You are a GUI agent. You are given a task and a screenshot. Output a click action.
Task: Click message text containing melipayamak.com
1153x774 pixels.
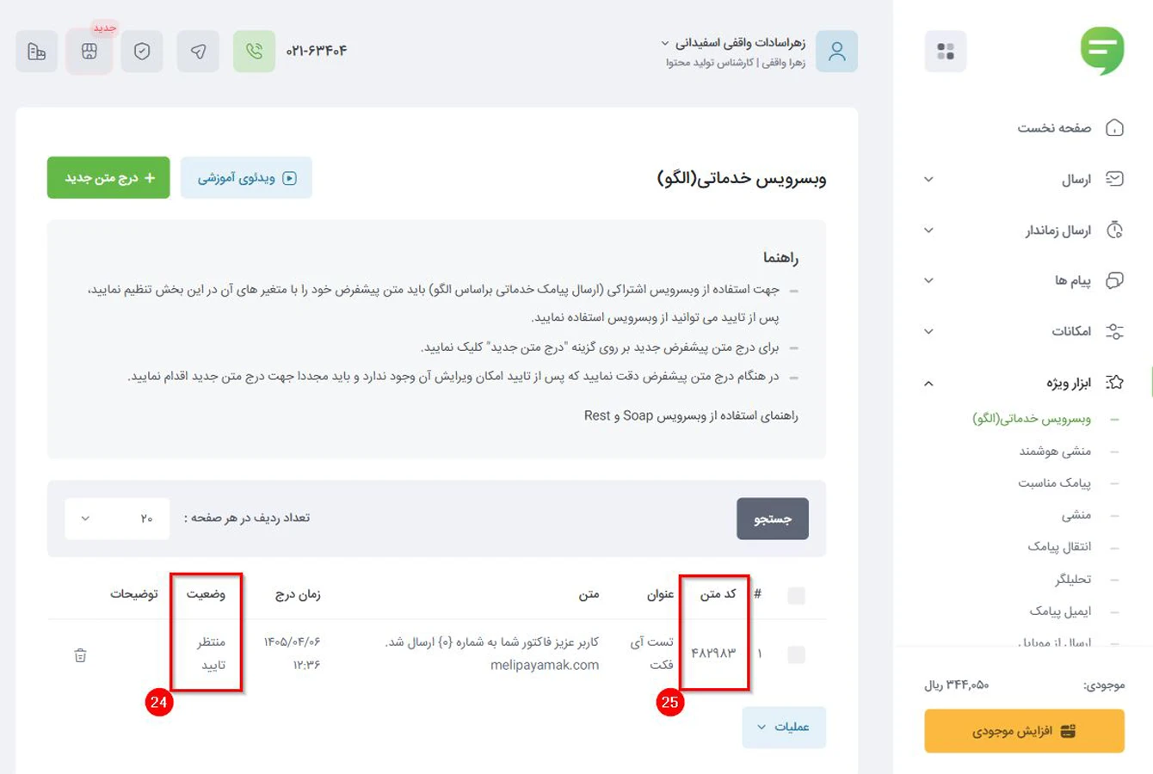click(x=492, y=654)
